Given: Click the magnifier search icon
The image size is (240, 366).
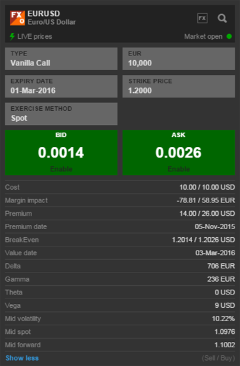Looking at the screenshot, I should (x=222, y=18).
